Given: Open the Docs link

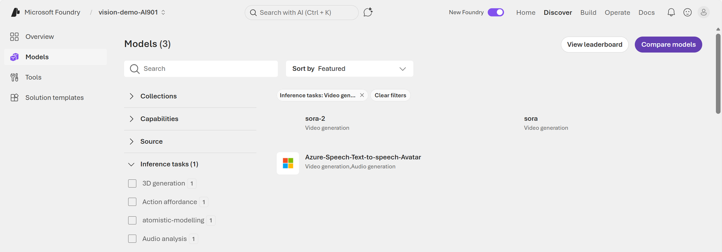Looking at the screenshot, I should click(x=646, y=13).
